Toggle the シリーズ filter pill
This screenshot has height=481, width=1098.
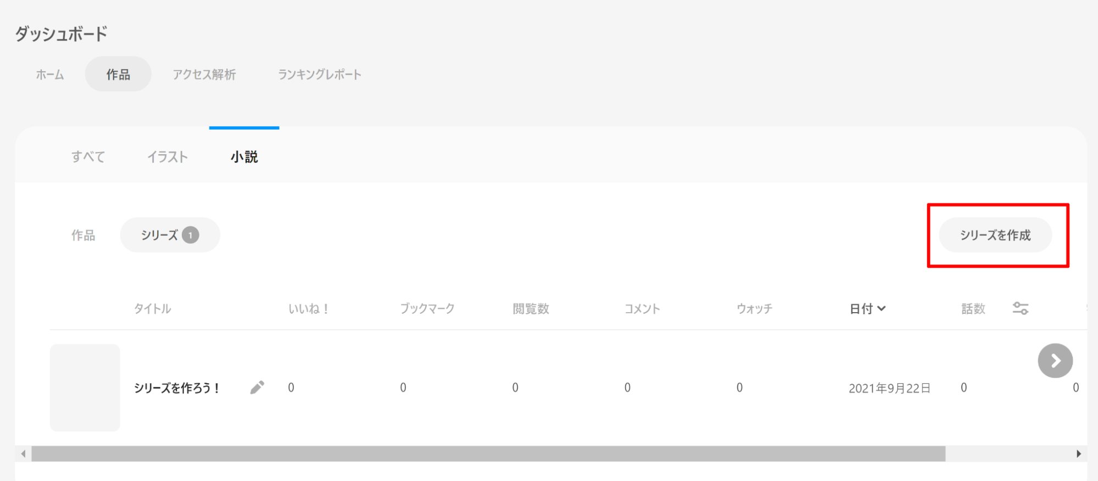tap(170, 235)
